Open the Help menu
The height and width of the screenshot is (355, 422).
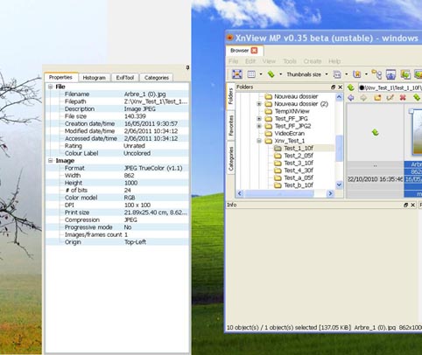point(334,61)
